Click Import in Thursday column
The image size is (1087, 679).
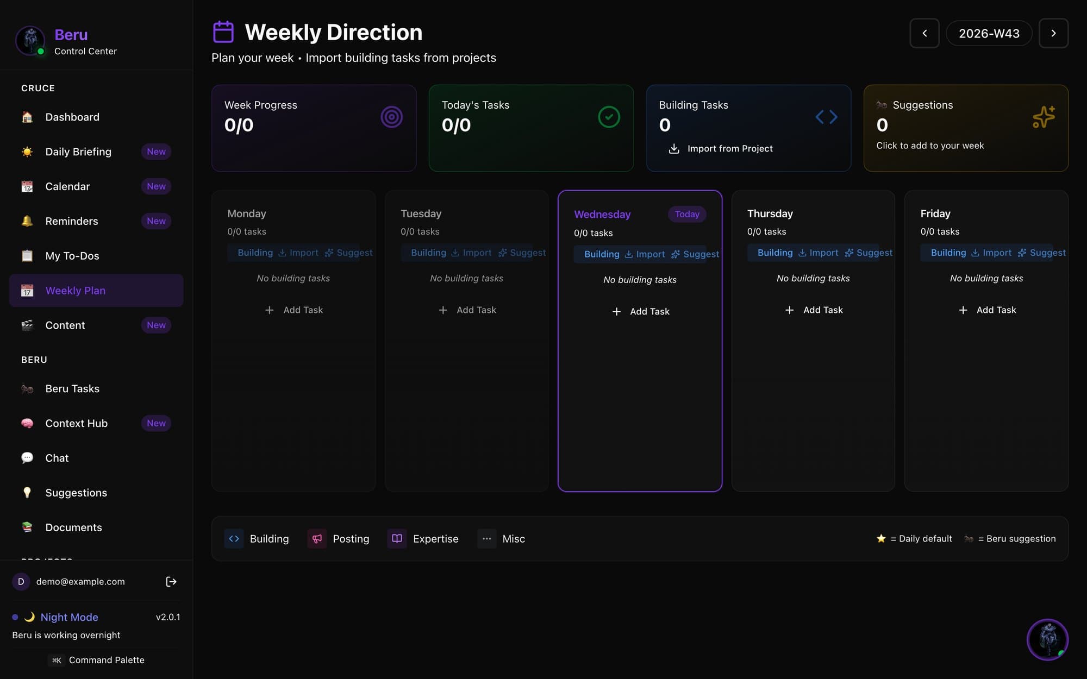click(x=819, y=253)
